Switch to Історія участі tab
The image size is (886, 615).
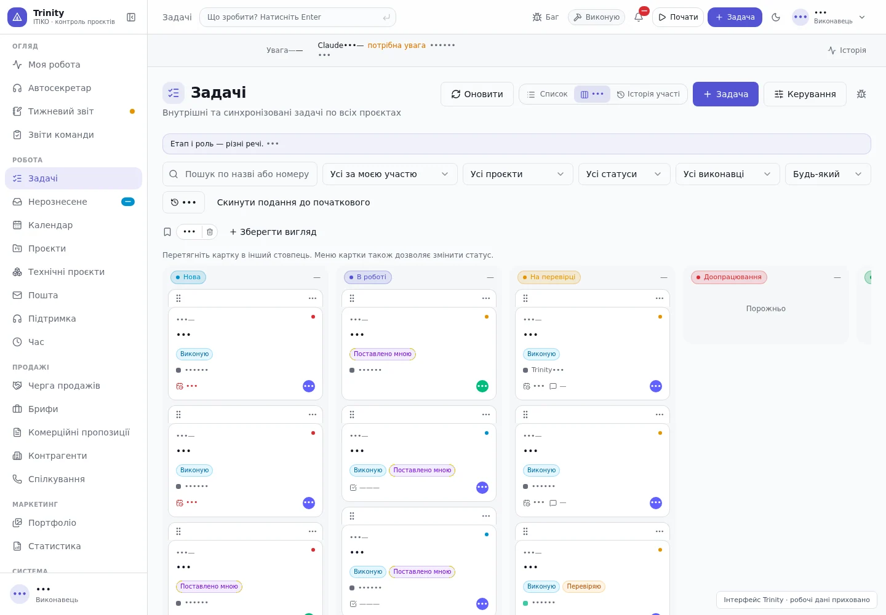649,94
